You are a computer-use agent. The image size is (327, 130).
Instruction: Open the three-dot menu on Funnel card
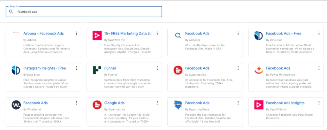click(x=157, y=68)
